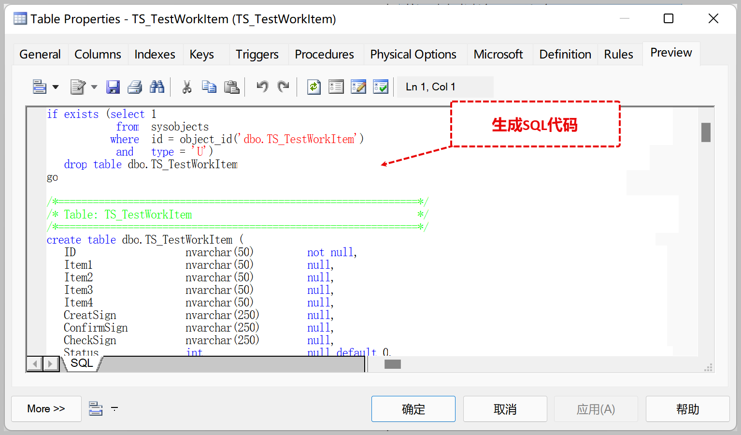The width and height of the screenshot is (741, 435).
Task: Open Find with the binoculars icon
Action: pos(157,87)
